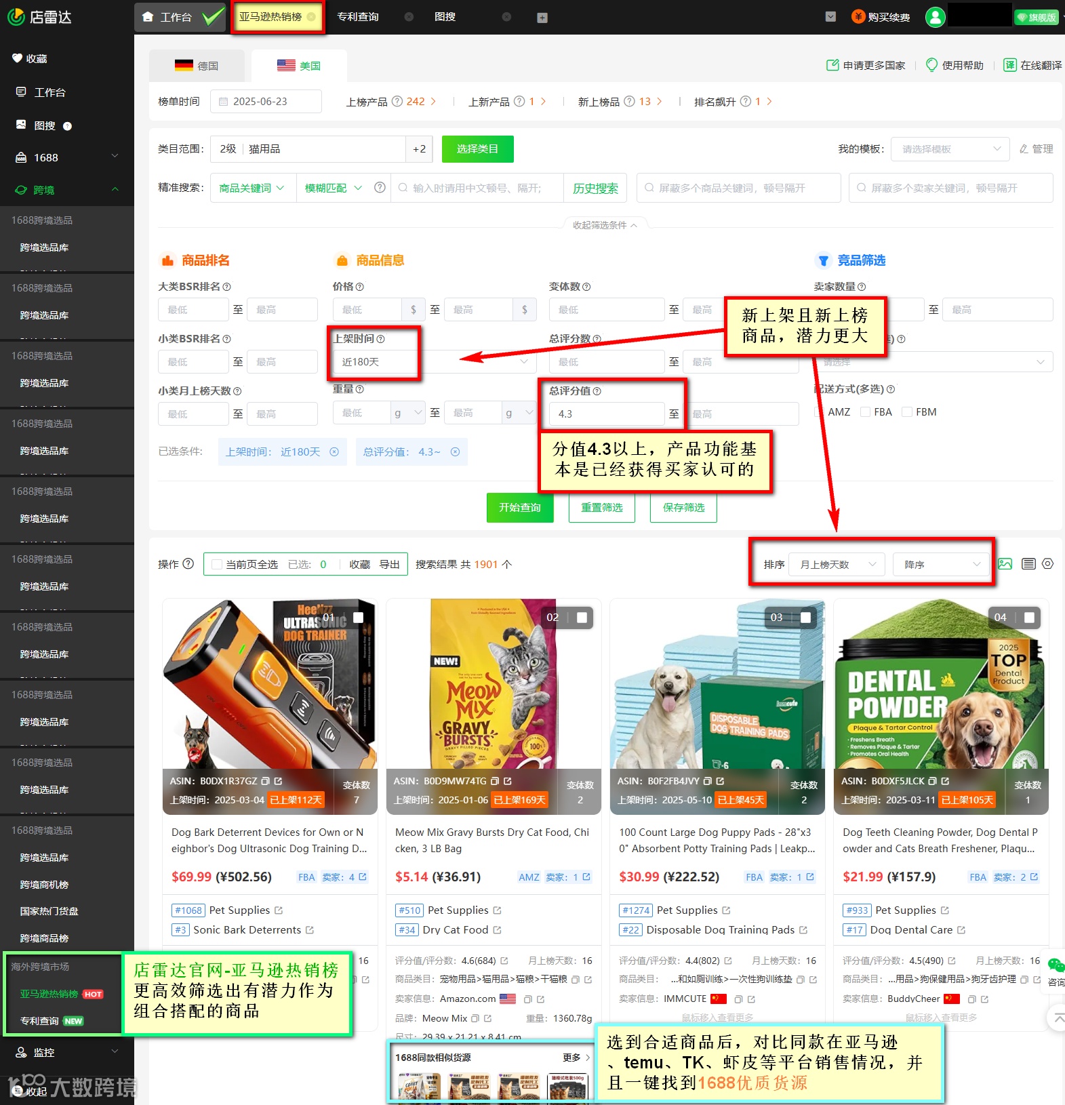Image resolution: width=1065 pixels, height=1105 pixels.
Task: Click the 购买续费 button
Action: 881,17
